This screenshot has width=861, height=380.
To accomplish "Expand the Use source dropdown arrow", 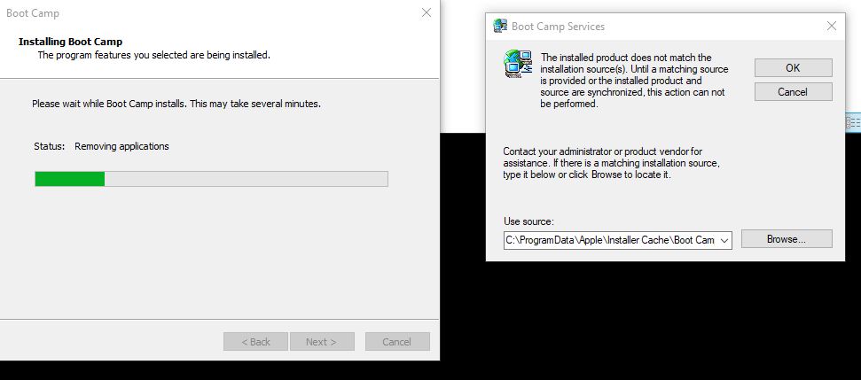I will 724,240.
